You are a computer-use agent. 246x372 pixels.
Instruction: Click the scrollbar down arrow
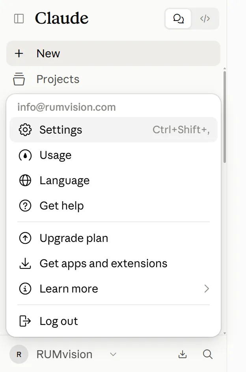click(x=224, y=333)
